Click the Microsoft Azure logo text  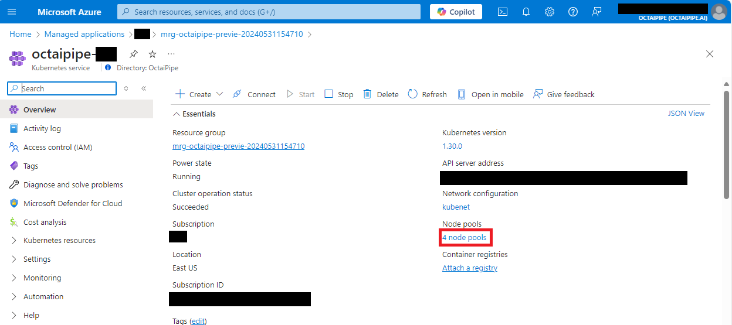tap(69, 12)
